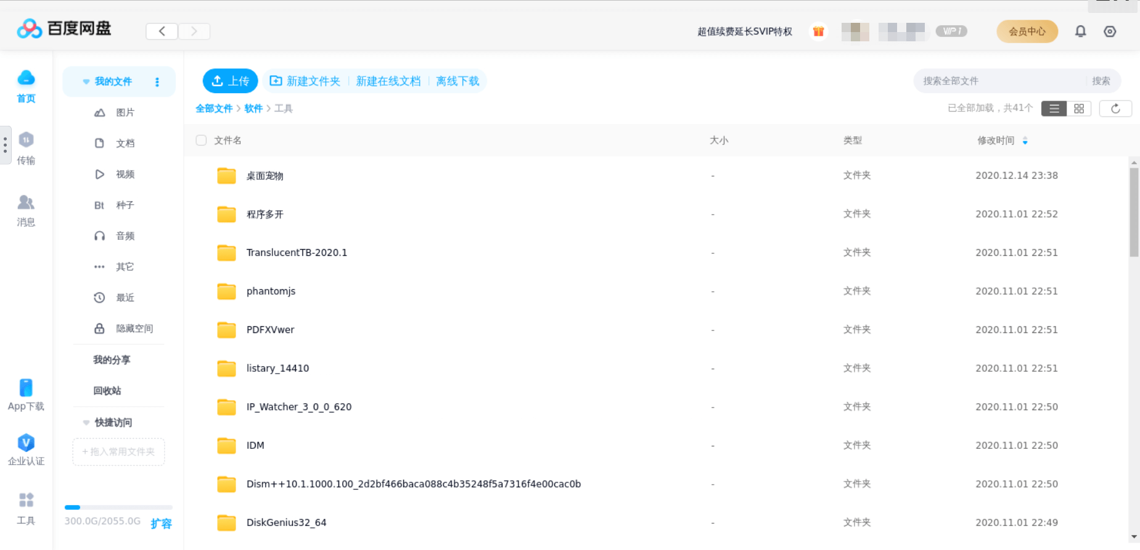1140x550 pixels.
Task: Sort by 修改时间 arrow
Action: pyautogui.click(x=1025, y=141)
